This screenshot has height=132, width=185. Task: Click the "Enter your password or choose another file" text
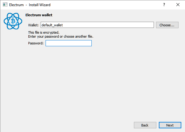point(61,36)
